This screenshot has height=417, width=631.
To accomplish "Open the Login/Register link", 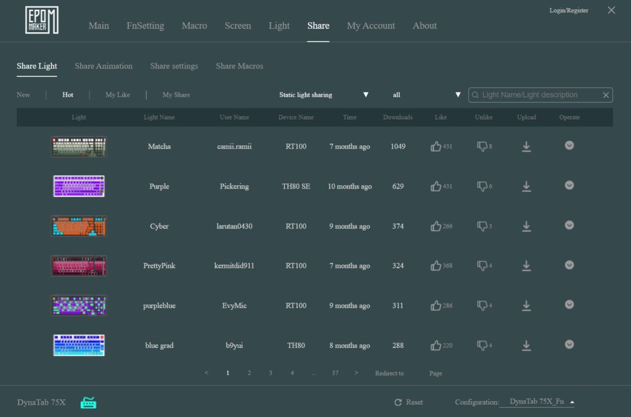I will [x=568, y=10].
